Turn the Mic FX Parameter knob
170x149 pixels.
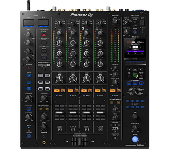(x=29, y=98)
